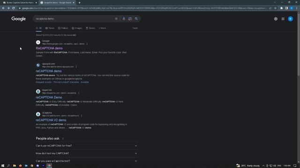
Task: Open Google quick settings gear icon
Action: click(276, 19)
